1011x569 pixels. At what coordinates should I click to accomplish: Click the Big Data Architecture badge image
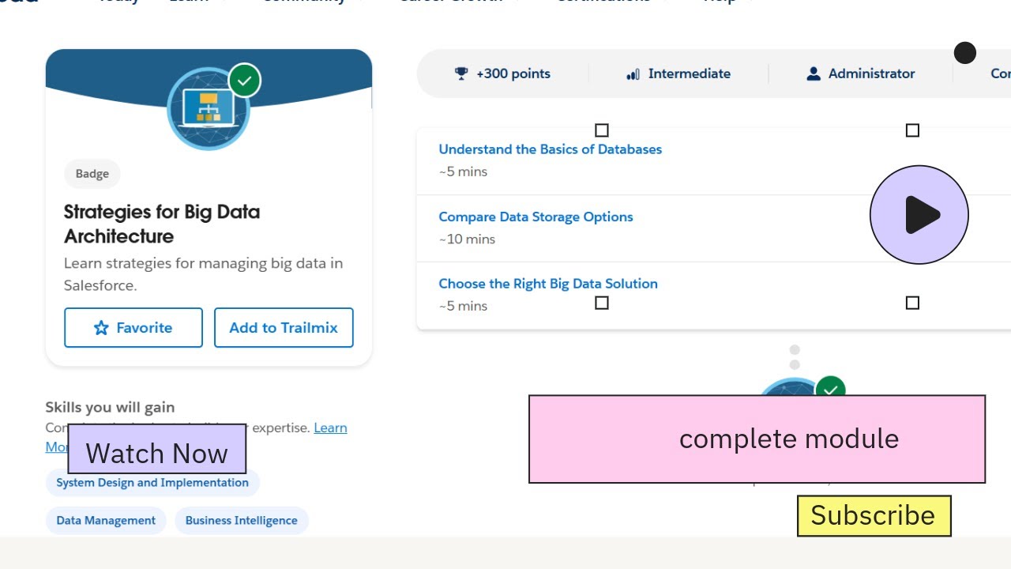209,108
